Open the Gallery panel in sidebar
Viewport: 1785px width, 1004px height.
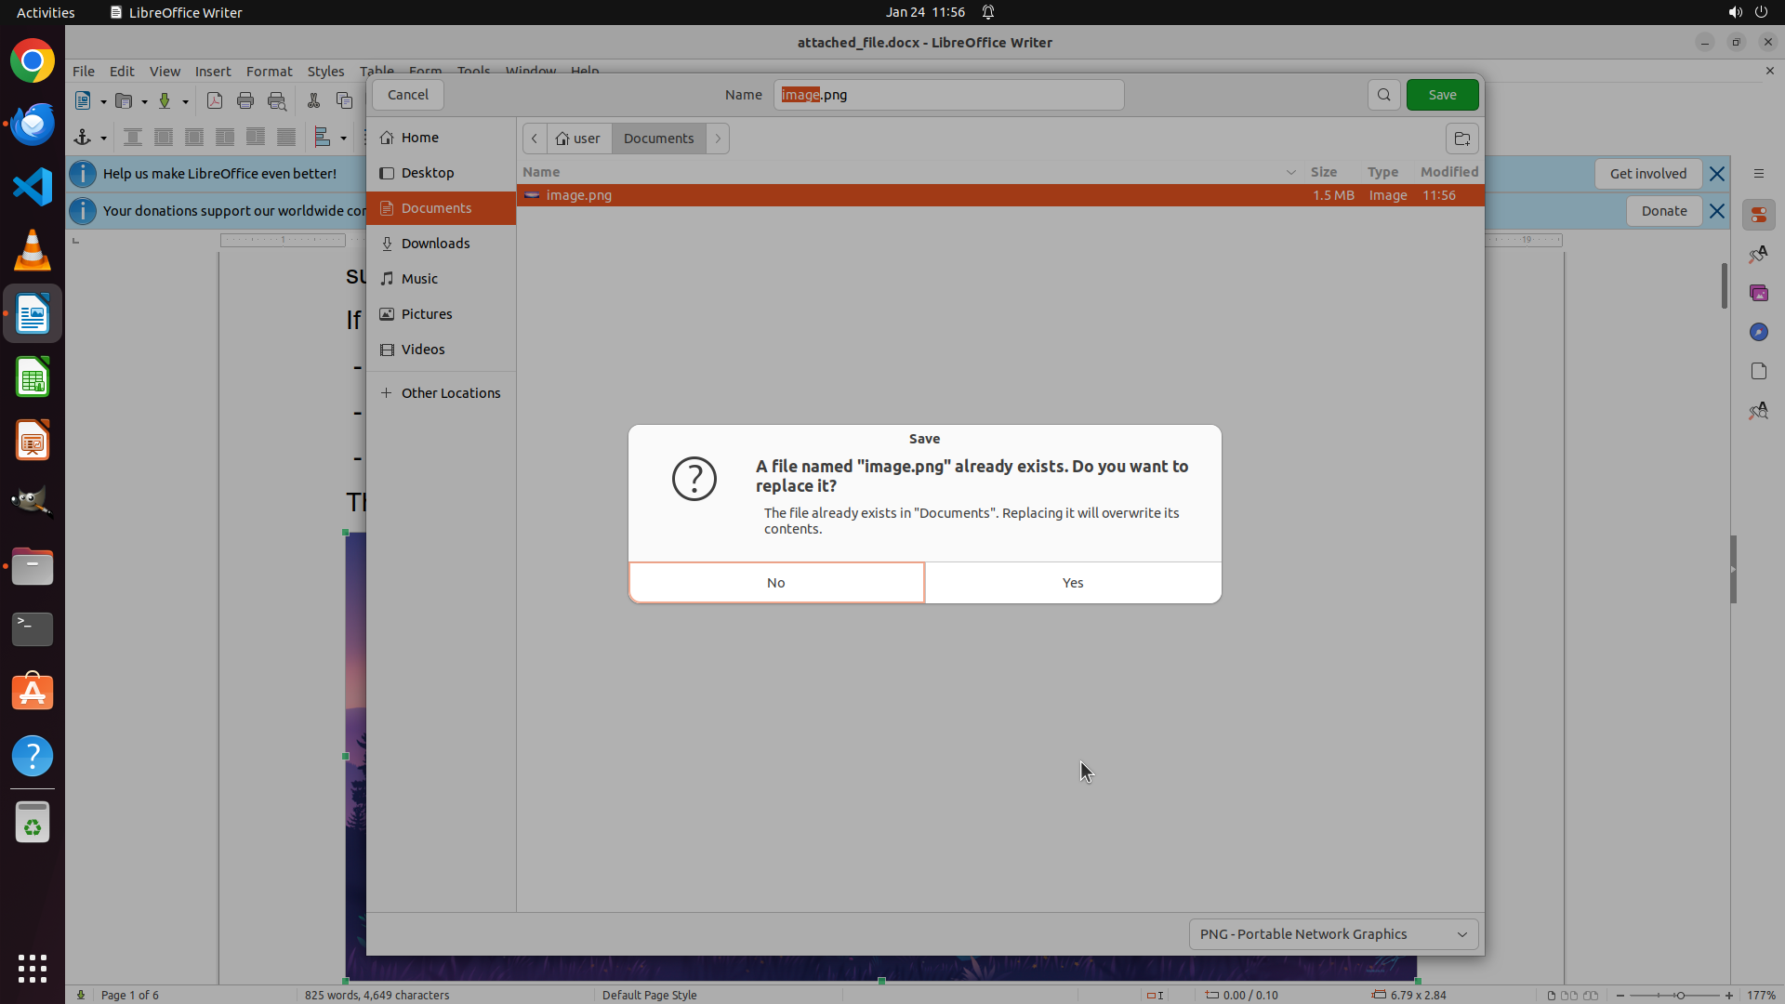pyautogui.click(x=1758, y=293)
